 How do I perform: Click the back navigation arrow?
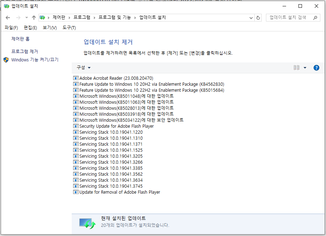click(8, 17)
